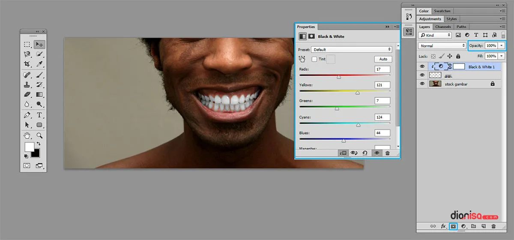Open the Properties panel menu
Screen dimensions: 514x240
point(397,27)
